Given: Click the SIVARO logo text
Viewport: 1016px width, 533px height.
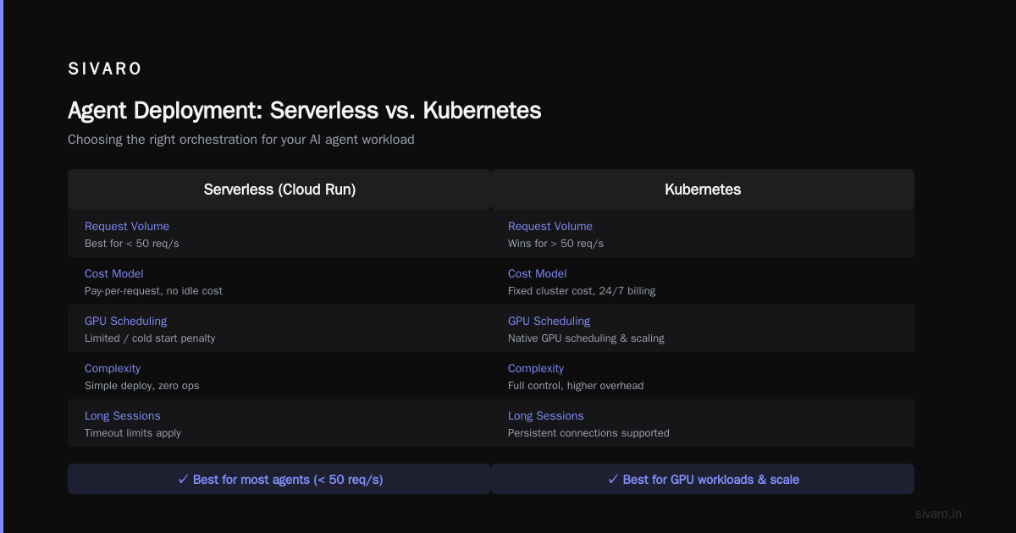Looking at the screenshot, I should (x=105, y=69).
